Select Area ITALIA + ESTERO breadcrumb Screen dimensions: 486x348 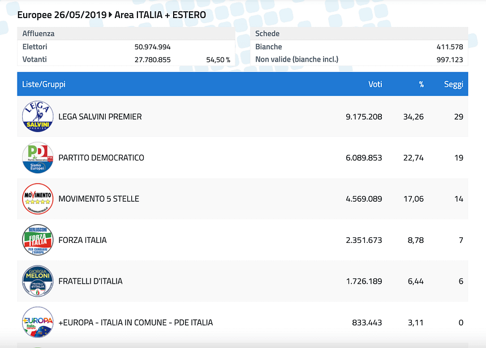(x=160, y=15)
